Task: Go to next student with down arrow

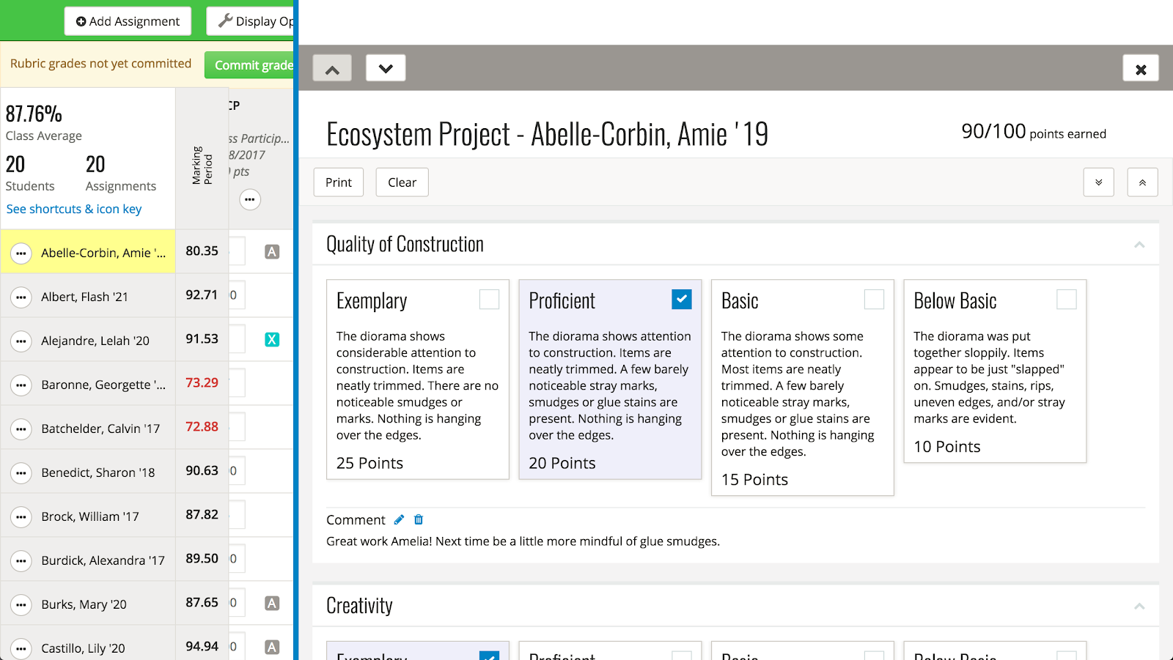Action: pos(386,69)
